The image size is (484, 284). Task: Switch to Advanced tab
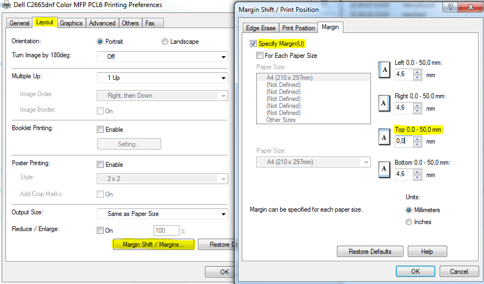point(102,23)
